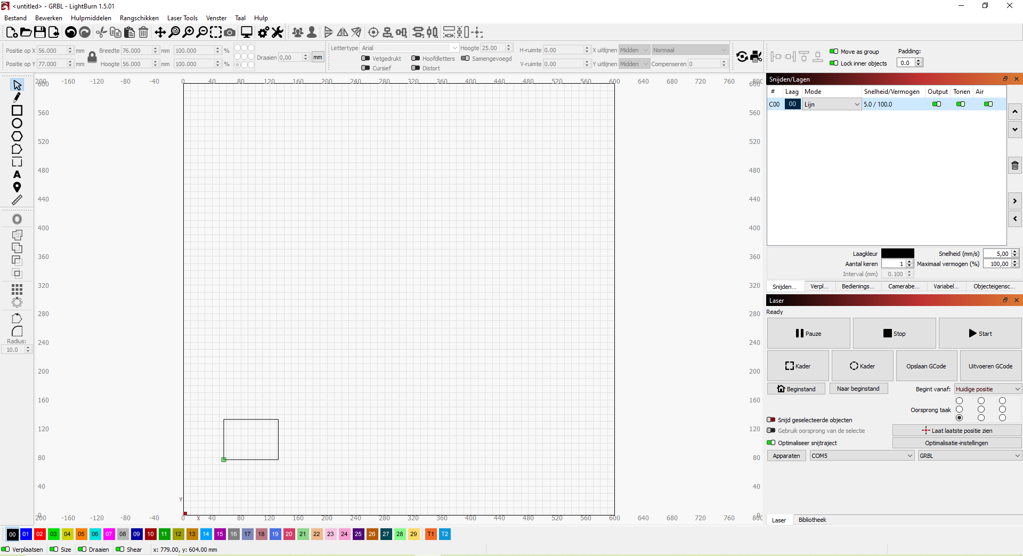
Task: Click the frame selection zoom icon
Action: click(216, 33)
